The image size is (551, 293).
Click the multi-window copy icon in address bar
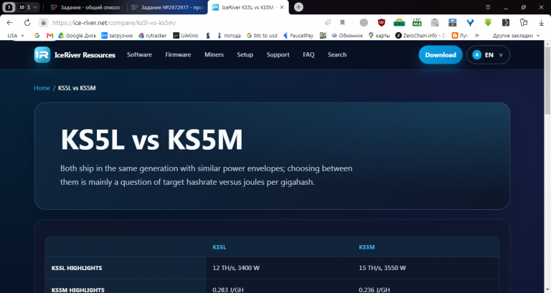(328, 23)
